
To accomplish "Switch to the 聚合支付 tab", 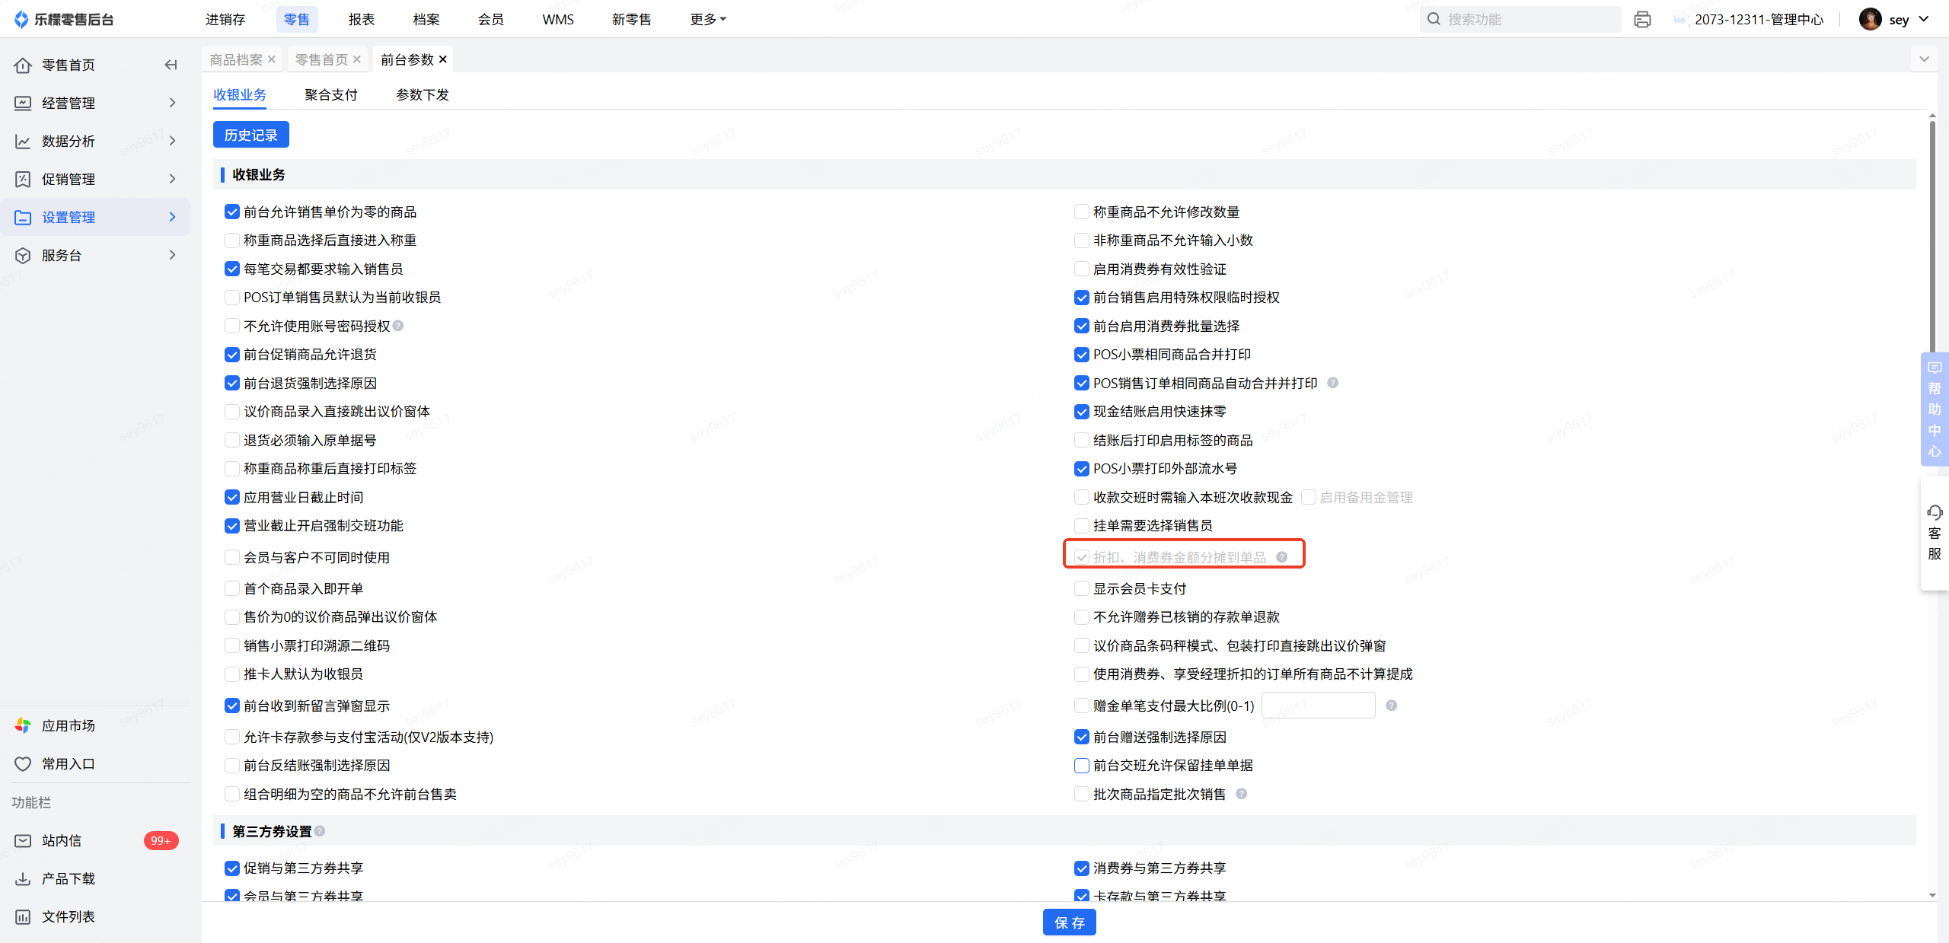I will pyautogui.click(x=330, y=94).
